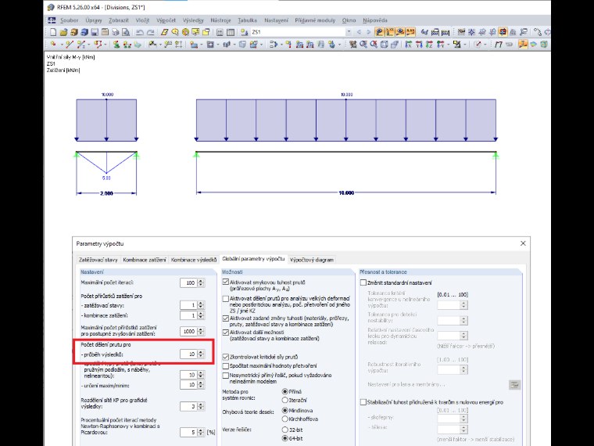The width and height of the screenshot is (594, 446).
Task: Click RFEM application menu icon
Action: pyautogui.click(x=52, y=20)
